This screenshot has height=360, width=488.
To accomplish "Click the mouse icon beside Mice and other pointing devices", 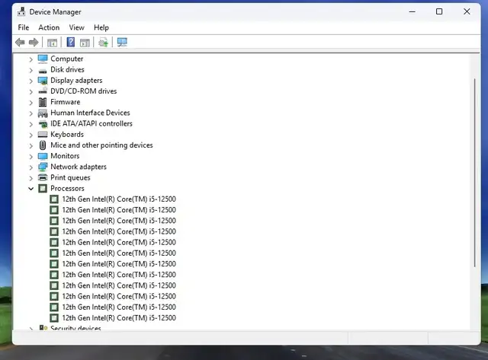I will [43, 145].
